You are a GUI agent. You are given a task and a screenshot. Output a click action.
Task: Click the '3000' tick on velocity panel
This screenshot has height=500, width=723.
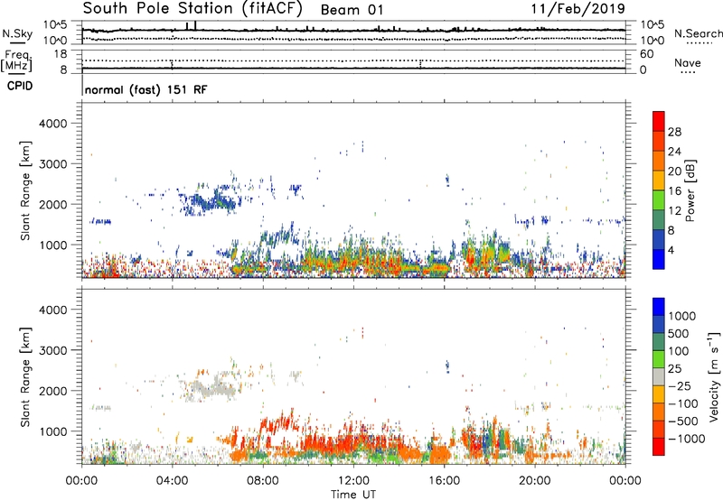[x=52, y=350]
